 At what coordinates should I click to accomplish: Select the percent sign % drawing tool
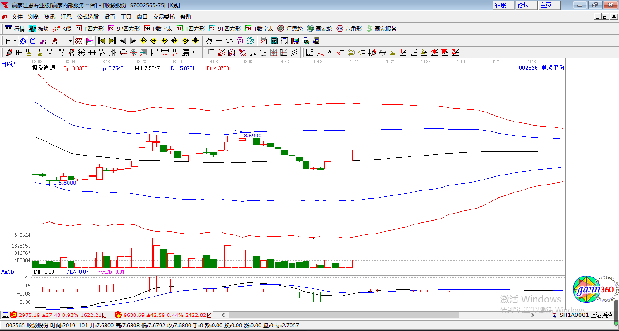pos(330,53)
